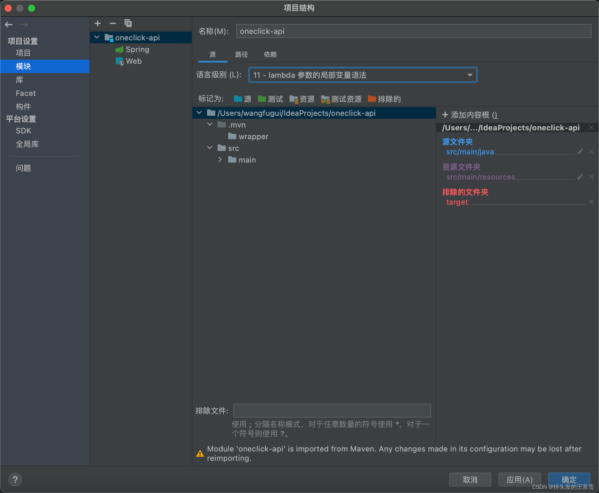
Task: Expand the main folder node
Action: [x=220, y=160]
